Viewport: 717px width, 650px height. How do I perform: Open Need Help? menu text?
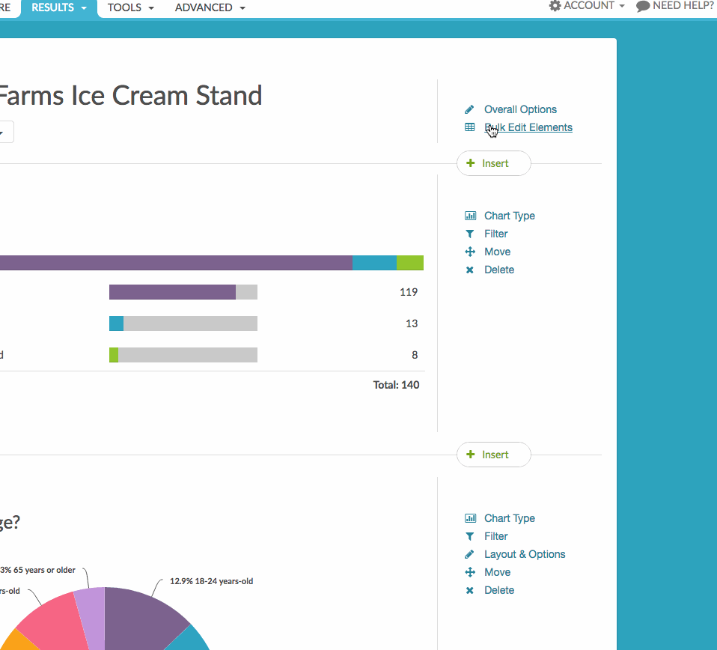(683, 5)
